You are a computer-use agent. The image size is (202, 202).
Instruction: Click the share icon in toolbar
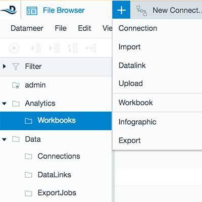tap(91, 48)
